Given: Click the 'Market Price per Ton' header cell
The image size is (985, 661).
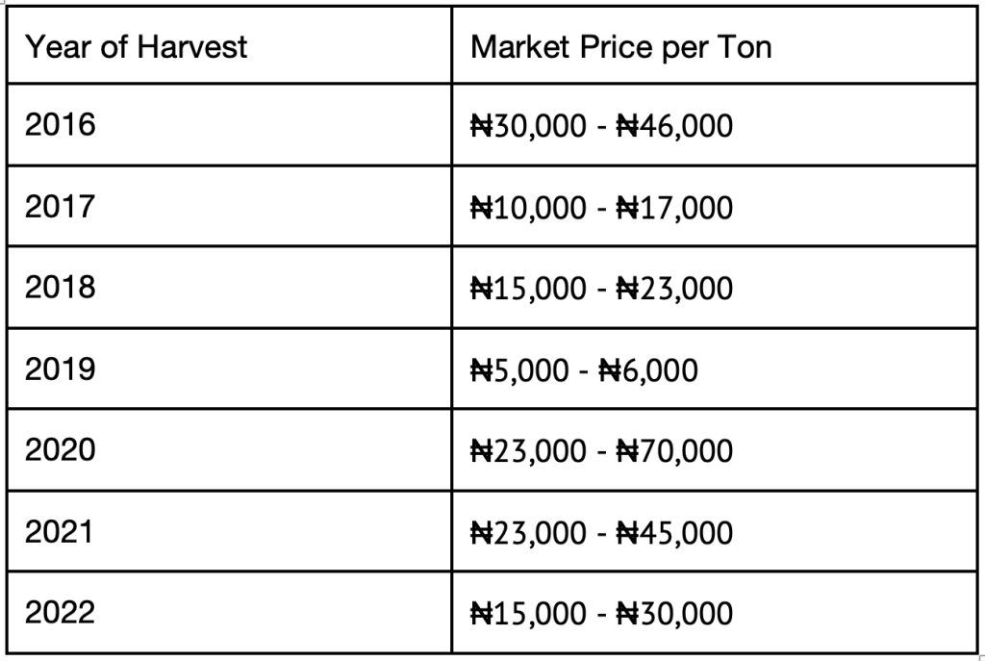Looking at the screenshot, I should click(x=715, y=45).
